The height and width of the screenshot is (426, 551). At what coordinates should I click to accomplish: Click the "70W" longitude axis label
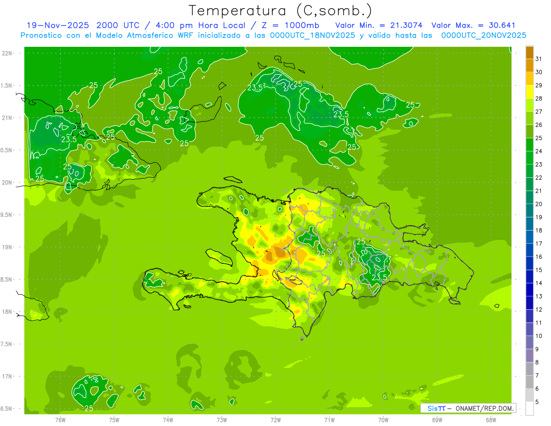(383, 420)
